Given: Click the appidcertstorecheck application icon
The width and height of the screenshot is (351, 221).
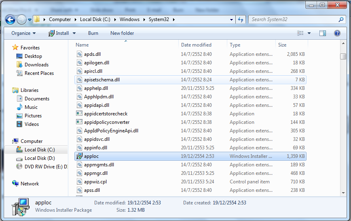Looking at the screenshot, I should click(79, 113).
